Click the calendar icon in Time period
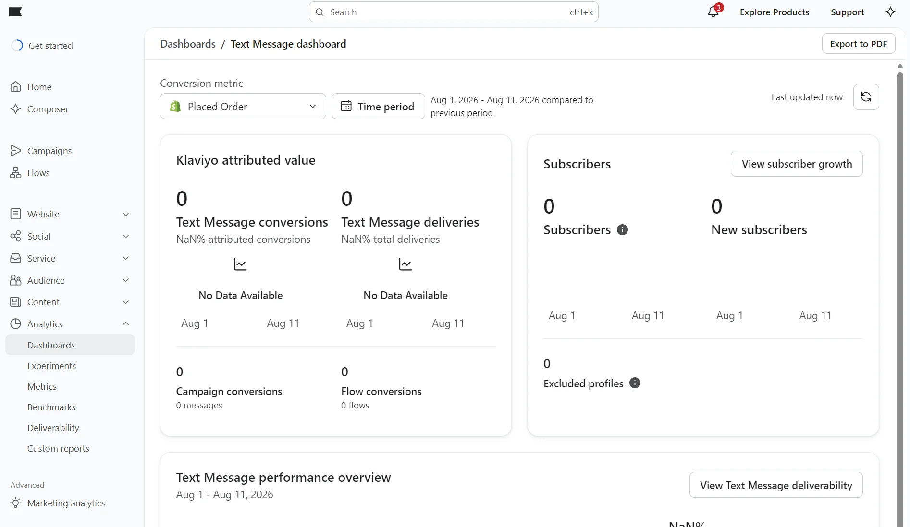Image resolution: width=910 pixels, height=527 pixels. pos(346,106)
